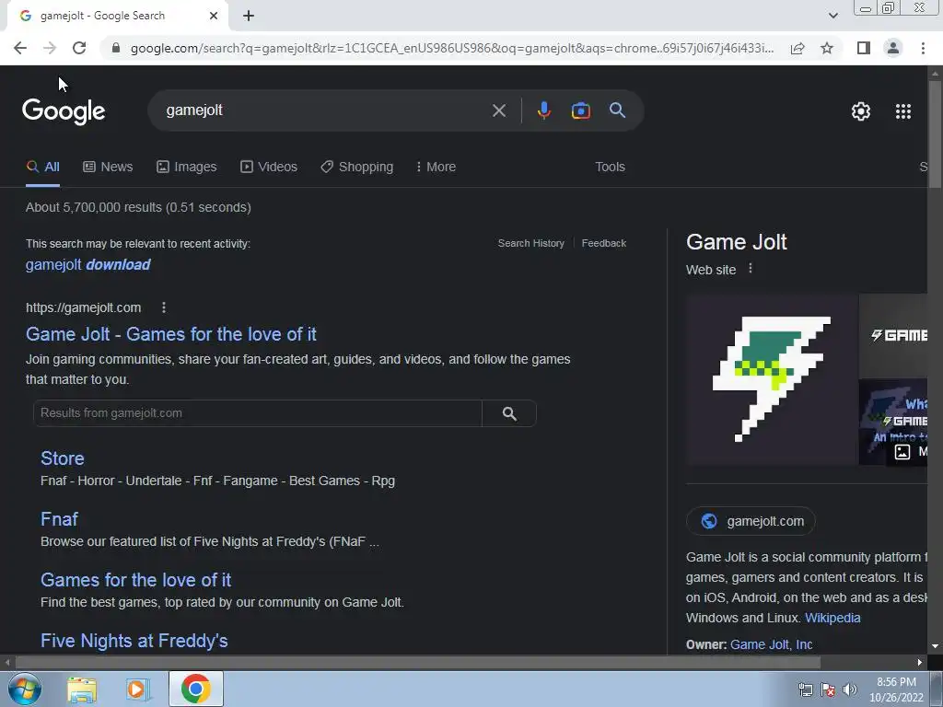Select the All results tab
943x707 pixels.
42,168
